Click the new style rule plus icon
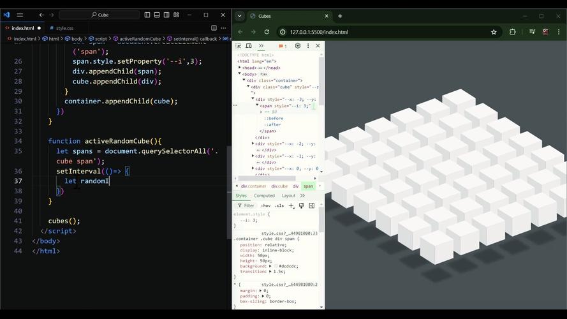 click(291, 205)
